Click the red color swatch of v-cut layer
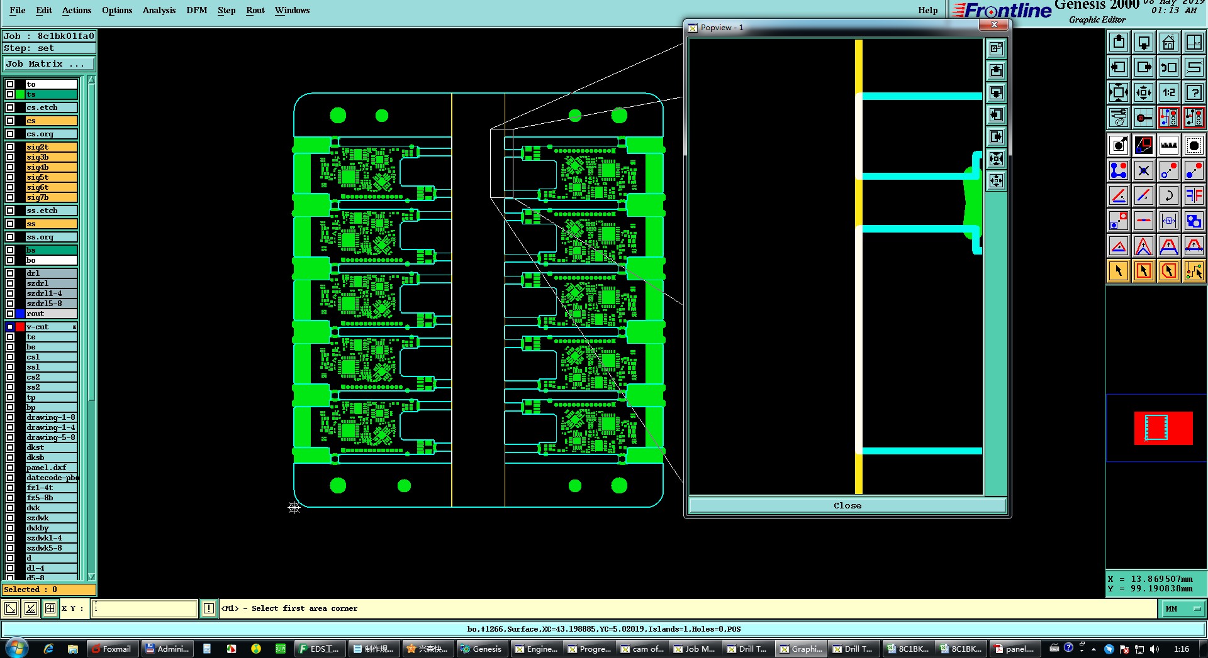The image size is (1208, 658). click(20, 327)
